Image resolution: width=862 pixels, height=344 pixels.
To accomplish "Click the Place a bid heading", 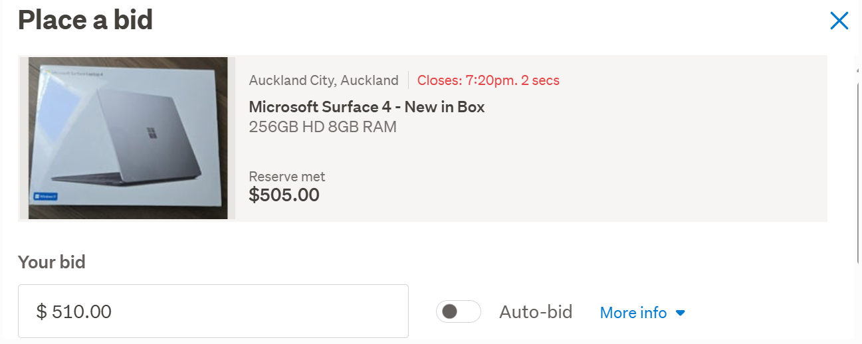I will click(86, 21).
